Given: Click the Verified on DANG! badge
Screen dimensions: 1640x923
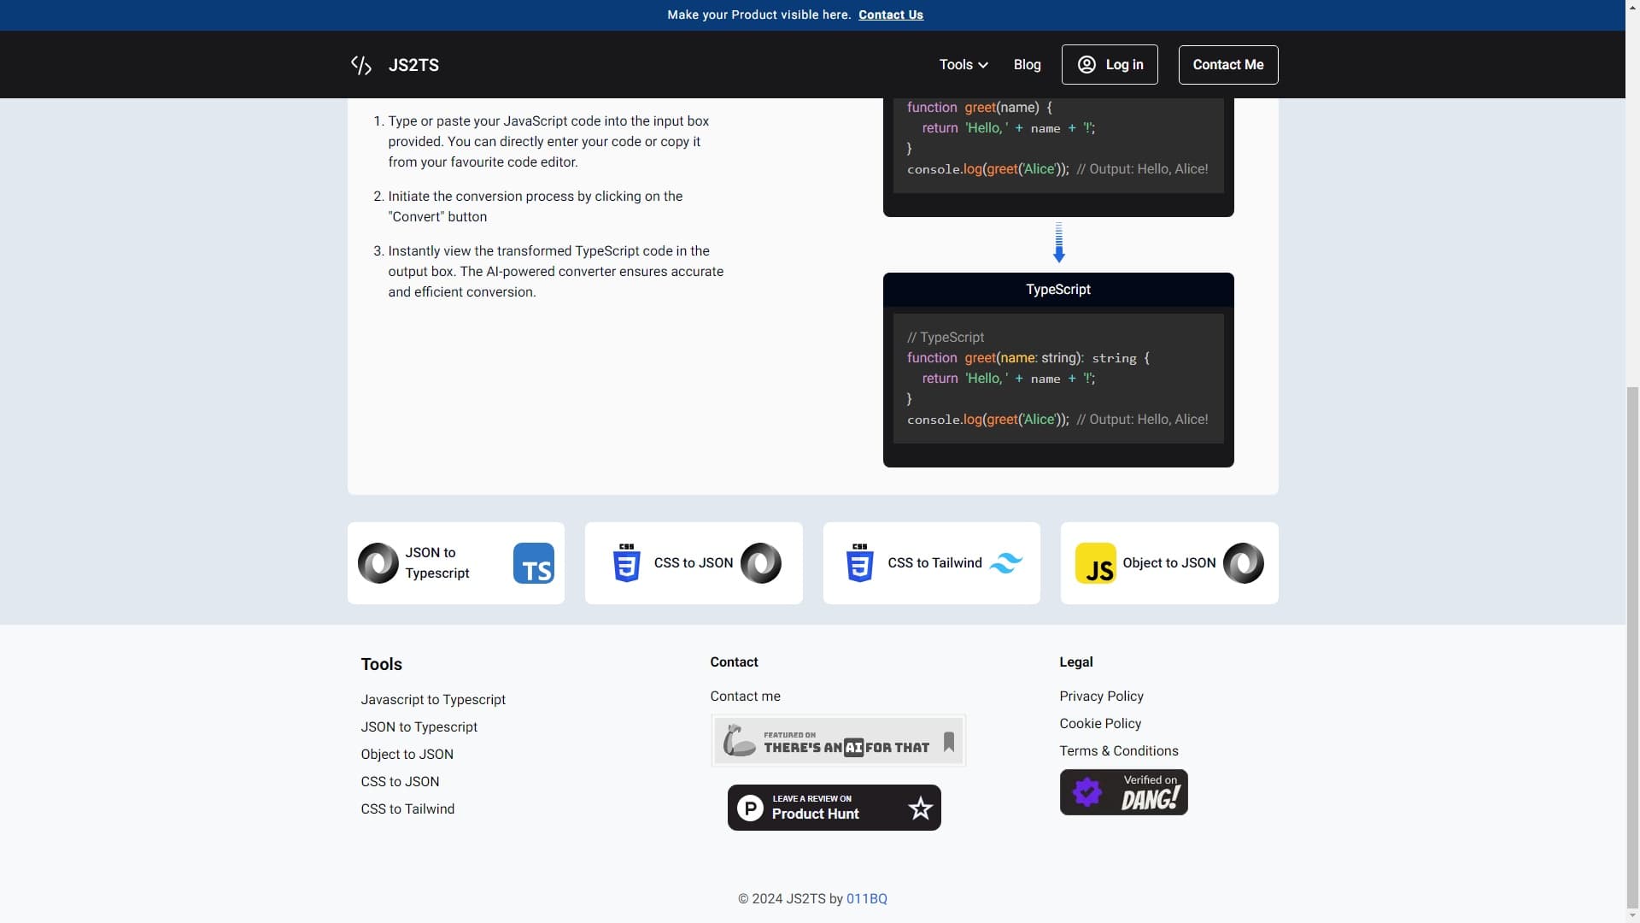Looking at the screenshot, I should click(1123, 791).
